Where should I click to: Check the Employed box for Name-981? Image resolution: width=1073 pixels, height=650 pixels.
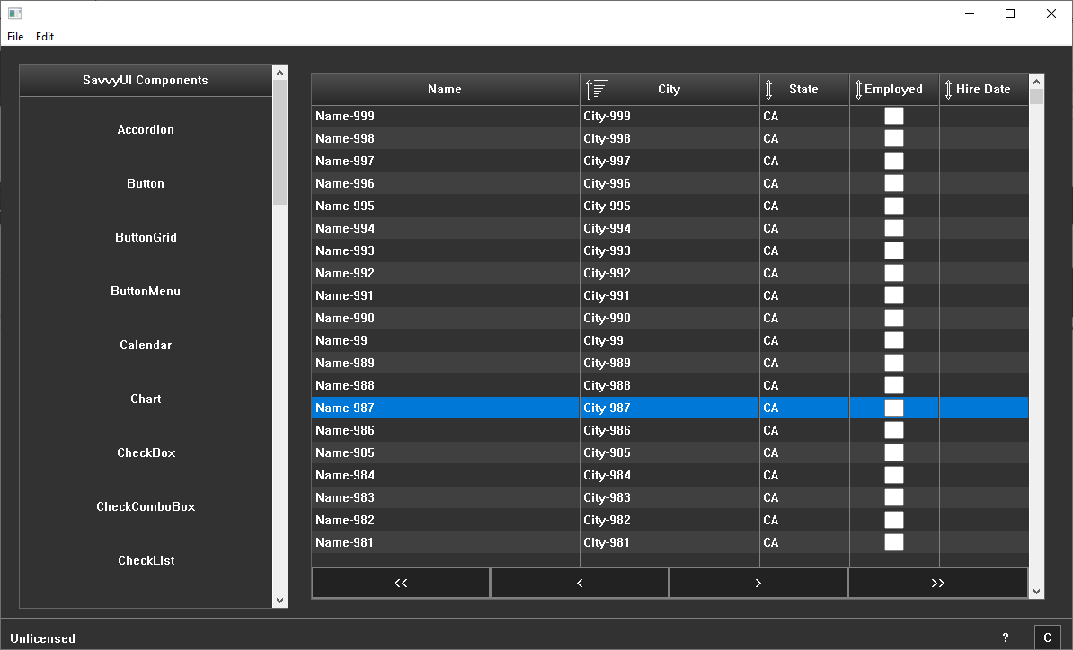894,542
